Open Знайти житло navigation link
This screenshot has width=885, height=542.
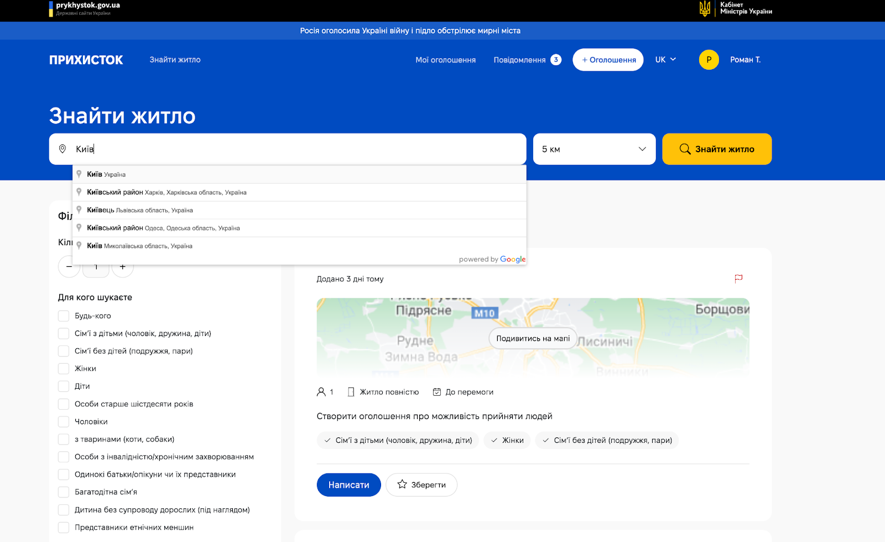click(x=175, y=60)
